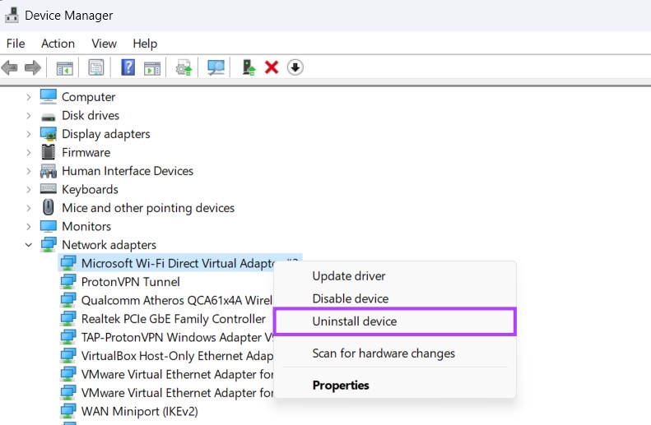Expand the Firmware tree node
This screenshot has width=651, height=425.
click(x=28, y=152)
